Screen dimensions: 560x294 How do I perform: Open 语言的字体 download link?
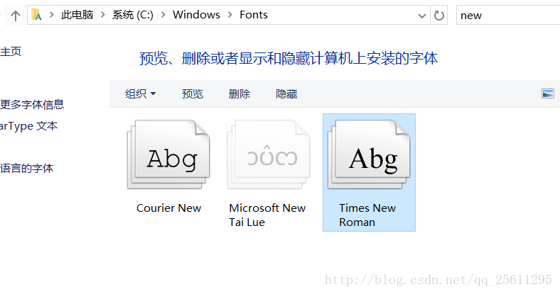pyautogui.click(x=27, y=168)
